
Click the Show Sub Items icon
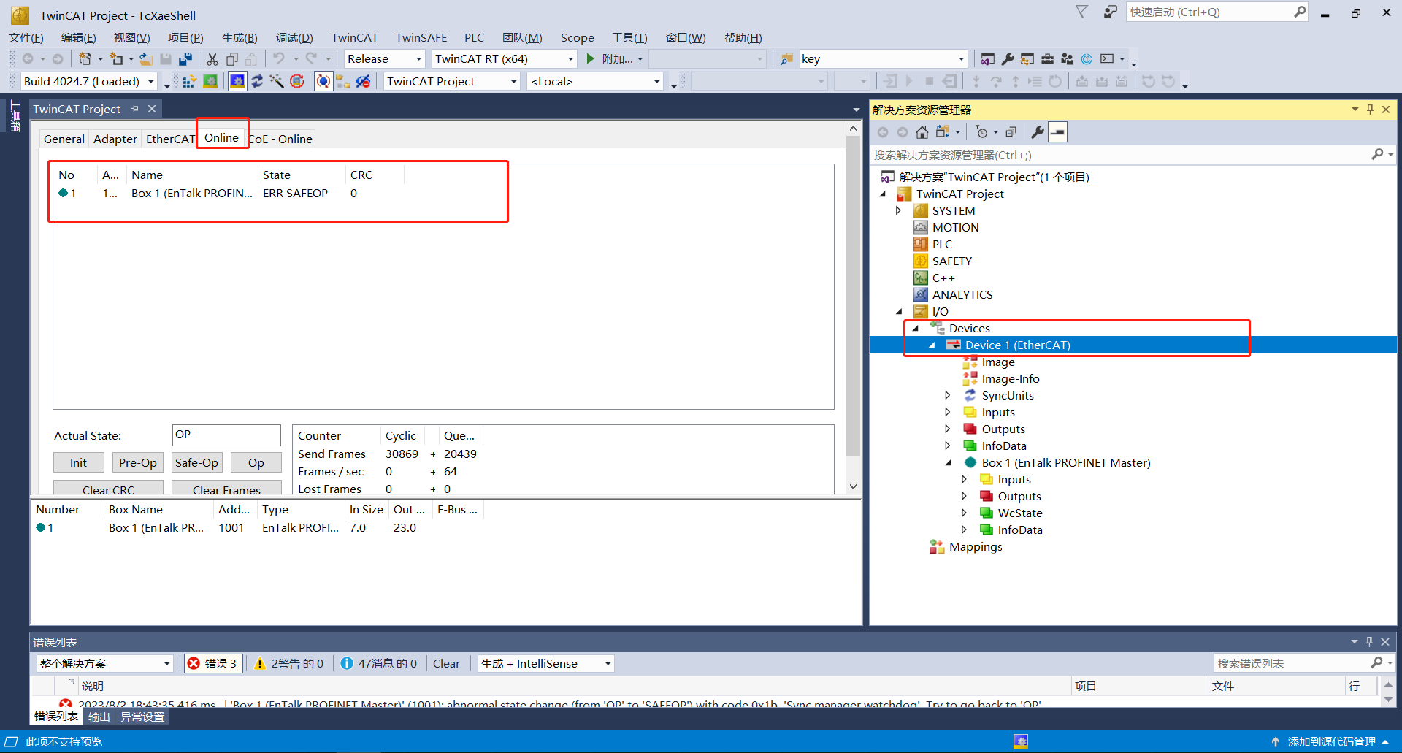343,81
